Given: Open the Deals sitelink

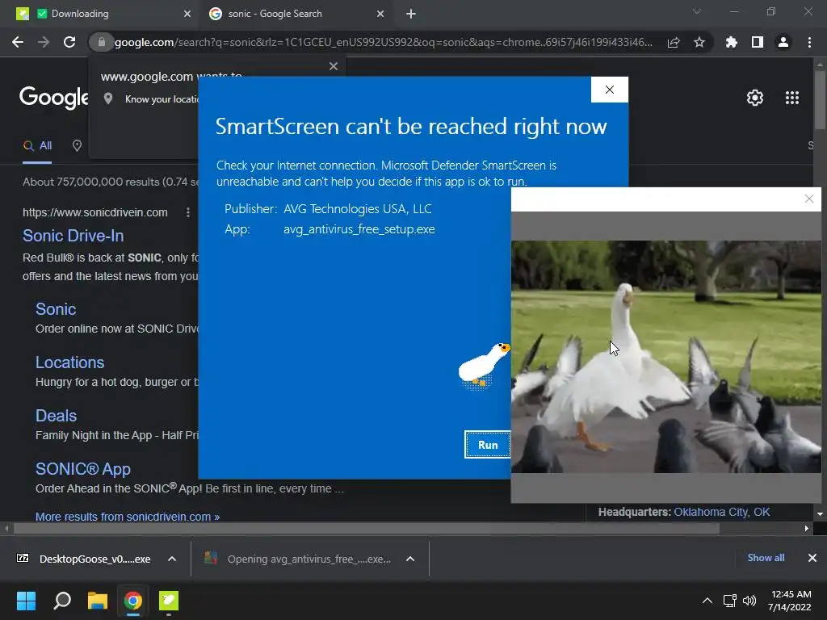Looking at the screenshot, I should point(56,416).
